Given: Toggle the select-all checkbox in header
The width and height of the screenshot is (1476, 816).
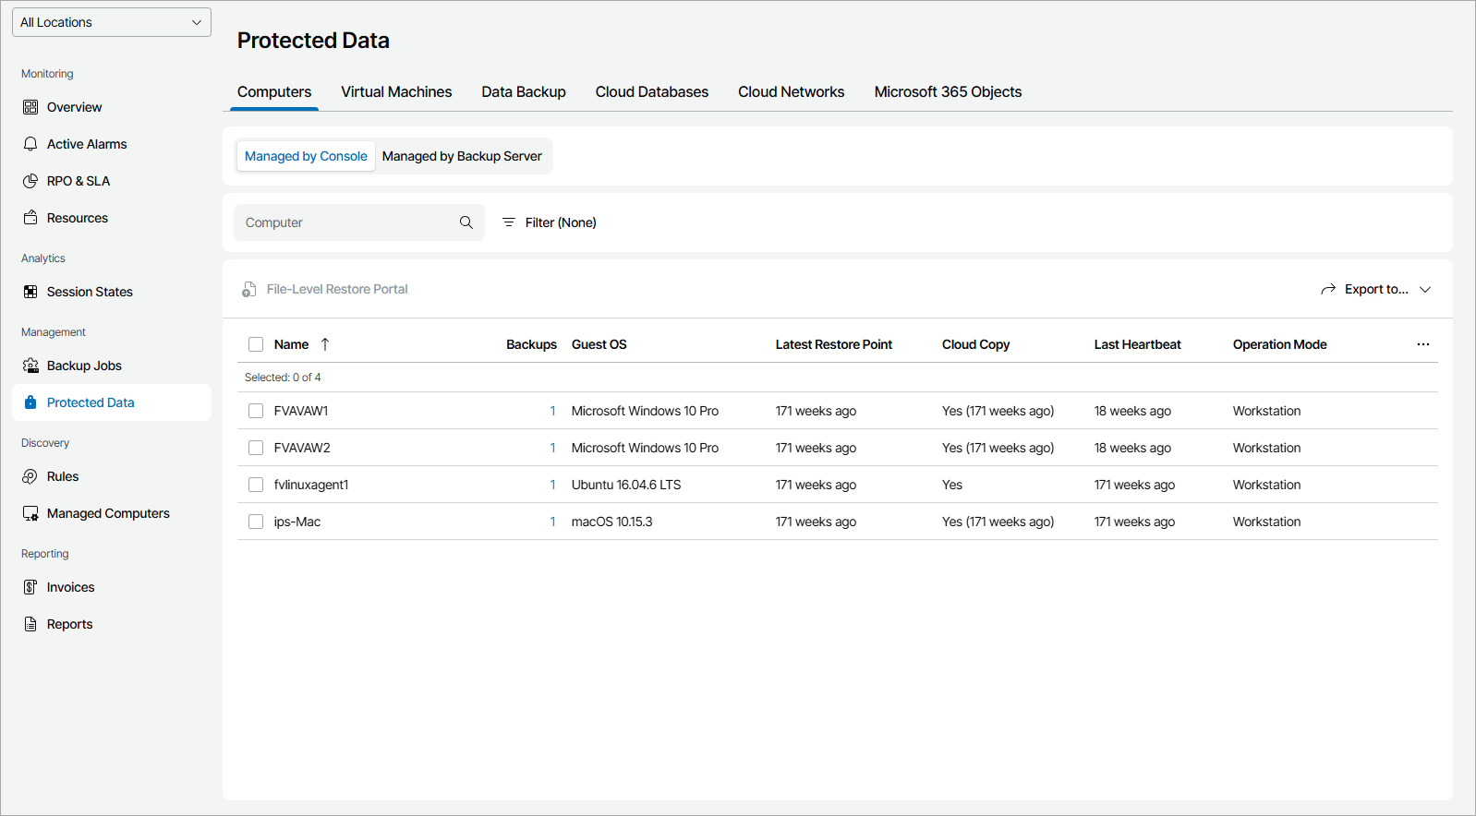Looking at the screenshot, I should [256, 344].
